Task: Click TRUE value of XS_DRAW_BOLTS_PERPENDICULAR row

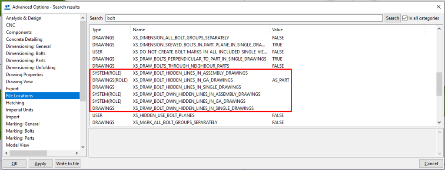Action: point(277,59)
